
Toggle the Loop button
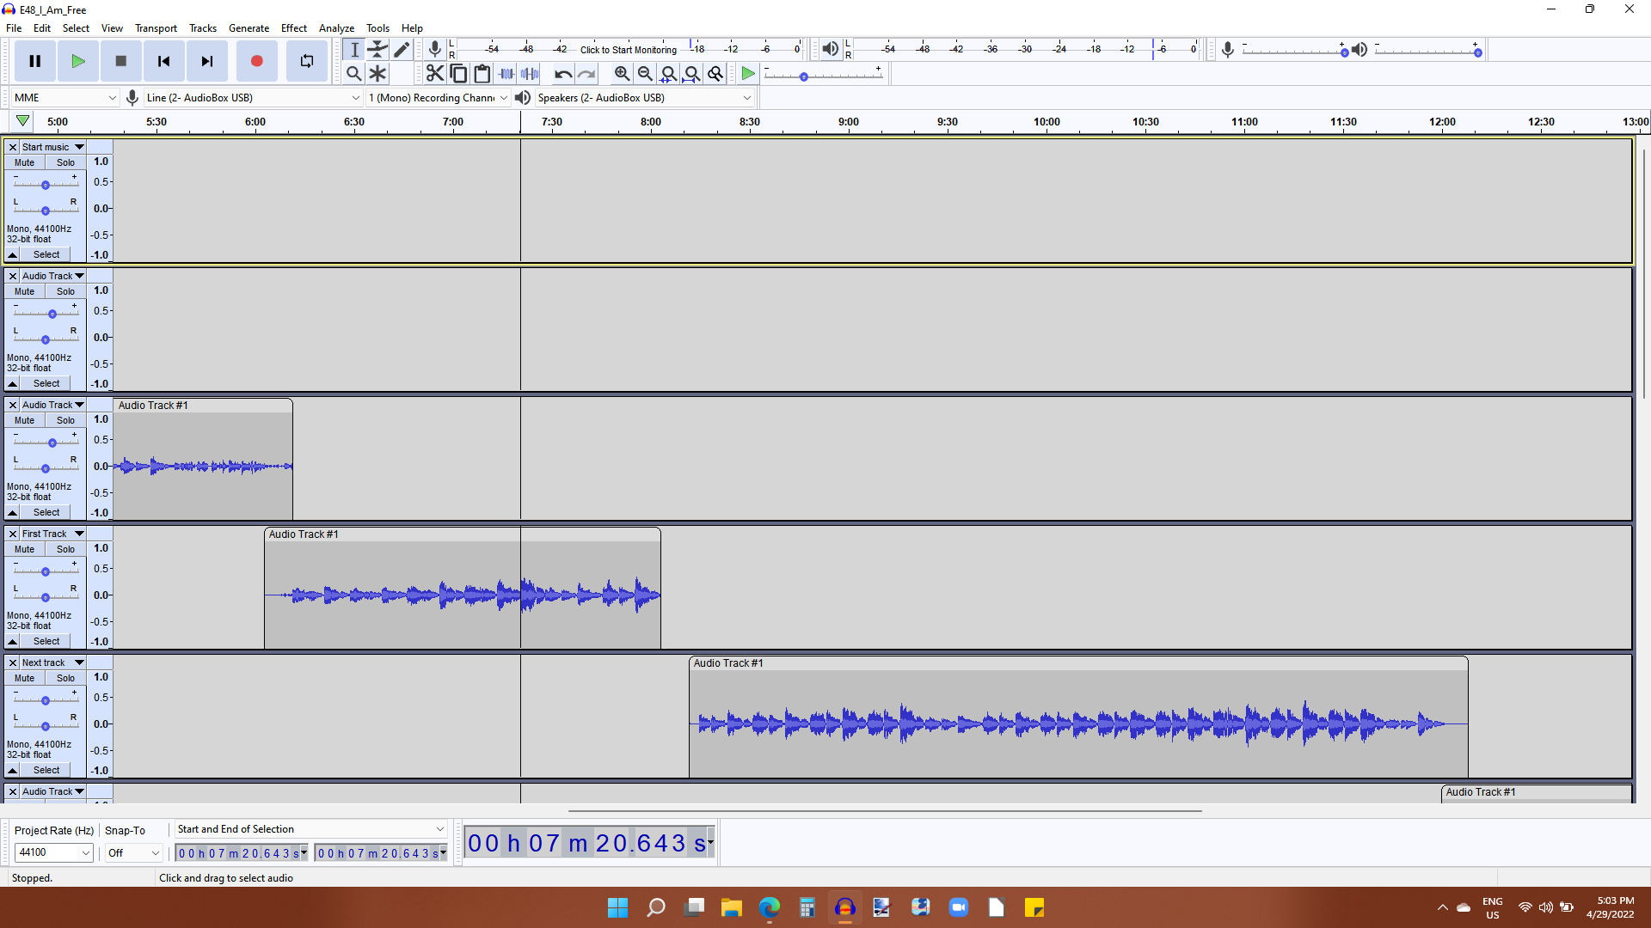(307, 61)
